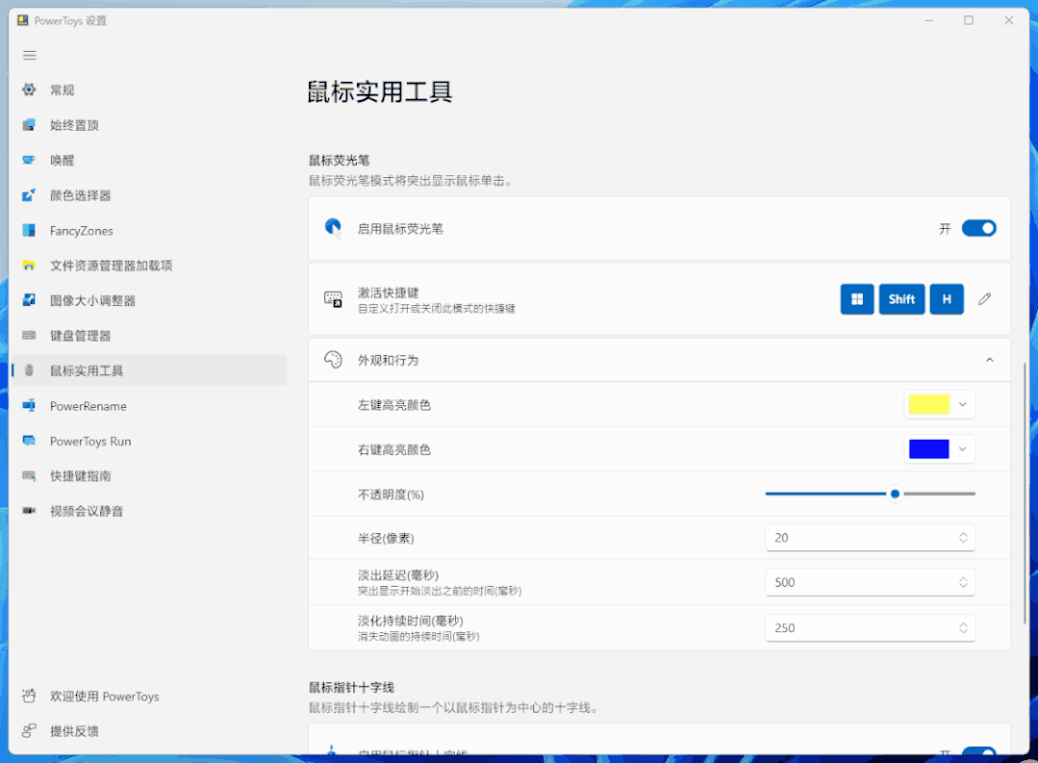
Task: Click the gear icon next to 常规
Action: [x=29, y=89]
